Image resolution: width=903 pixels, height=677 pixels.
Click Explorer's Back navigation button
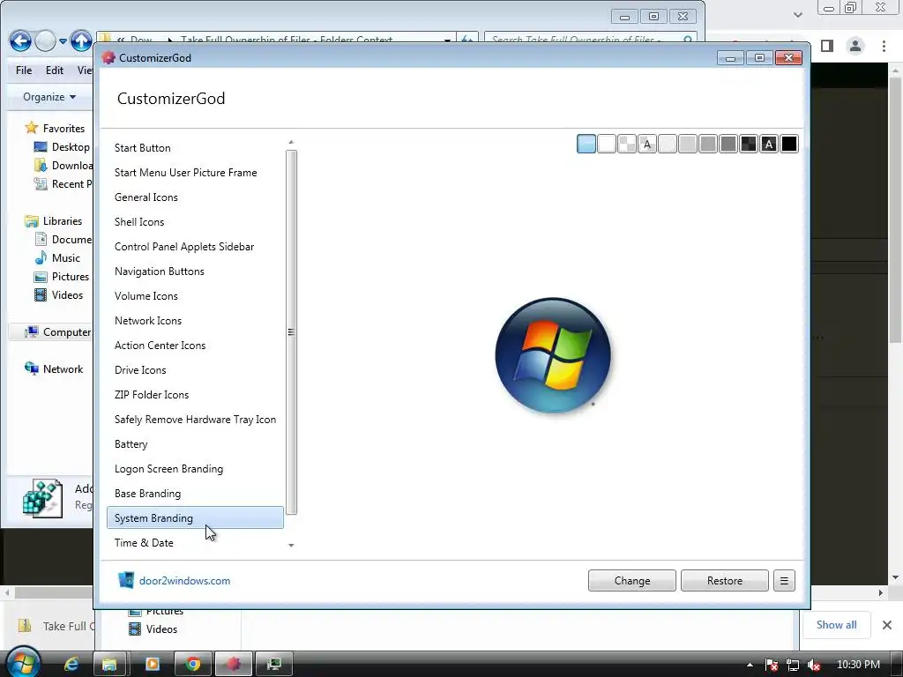pyautogui.click(x=20, y=41)
